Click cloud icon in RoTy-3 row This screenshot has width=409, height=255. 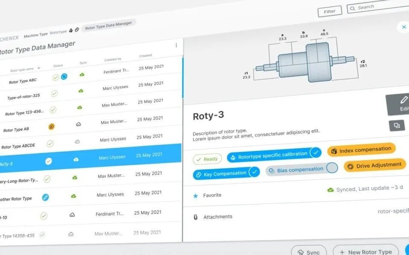click(76, 159)
